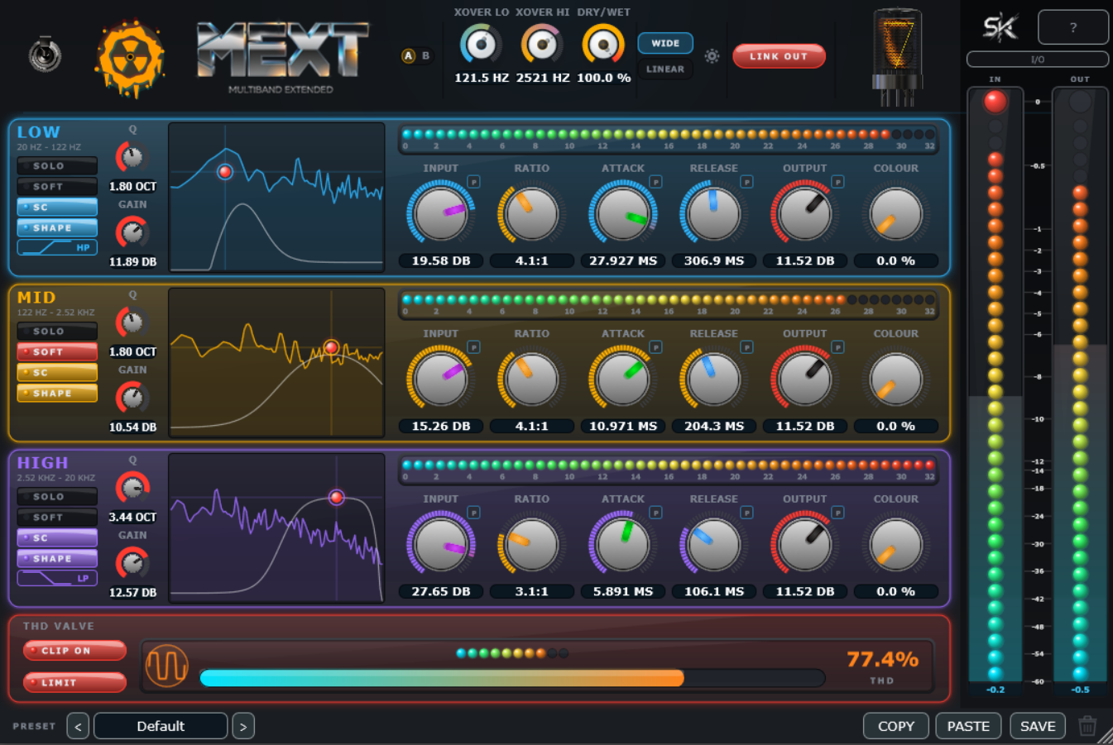Screen dimensions: 1113x745
Task: Toggle the LOW band HP filter
Action: pyautogui.click(x=57, y=247)
